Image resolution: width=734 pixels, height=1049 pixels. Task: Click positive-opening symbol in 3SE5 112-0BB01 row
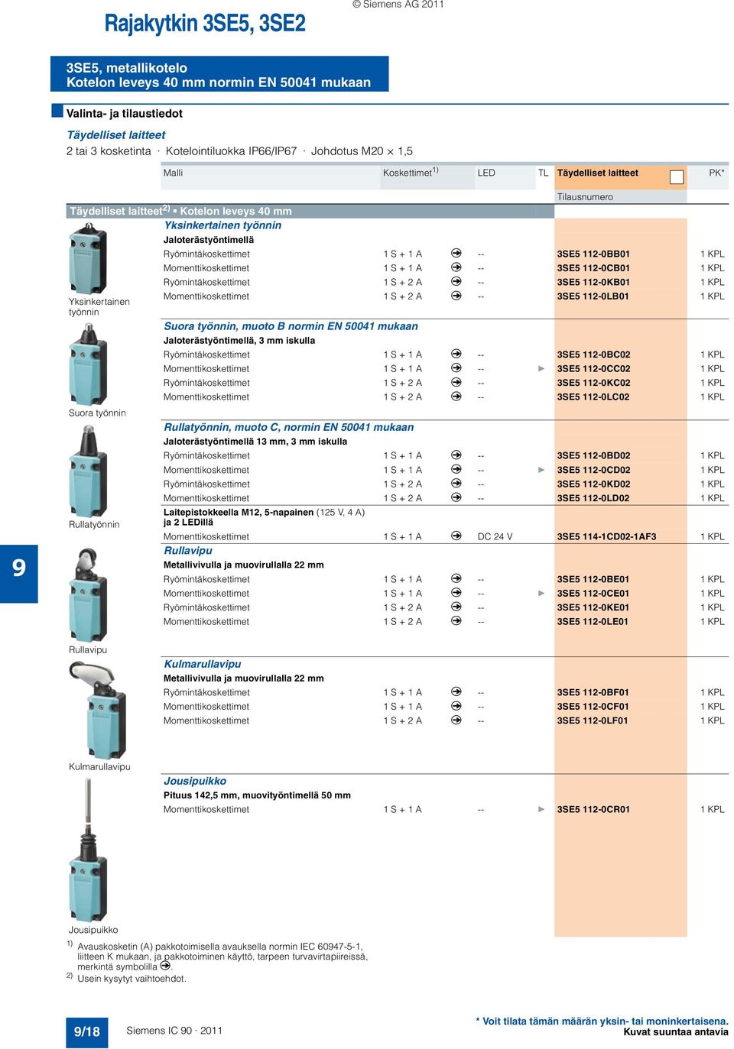456,253
